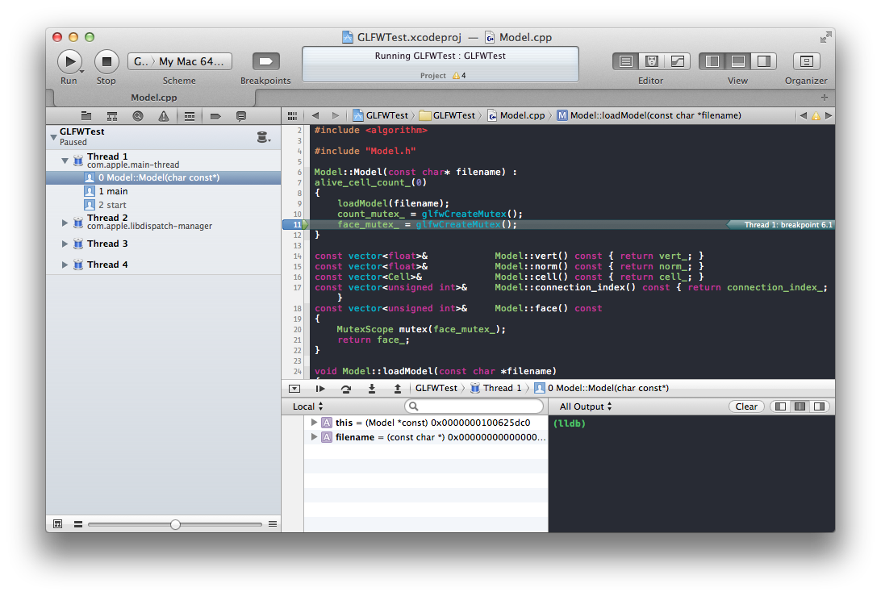Open the Issue navigator warning icon
Screen dimensions: 881x596
click(x=163, y=116)
